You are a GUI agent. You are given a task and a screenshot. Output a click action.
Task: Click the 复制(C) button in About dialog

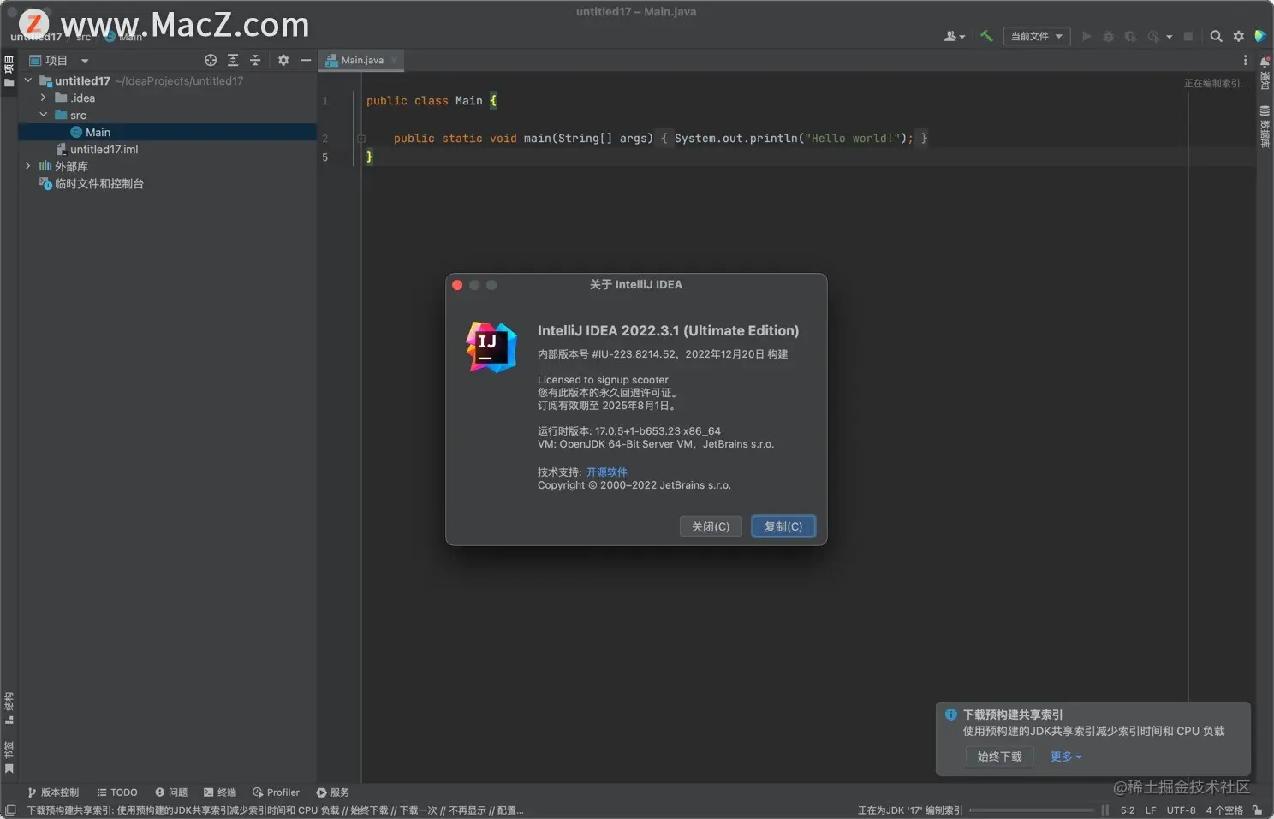783,526
